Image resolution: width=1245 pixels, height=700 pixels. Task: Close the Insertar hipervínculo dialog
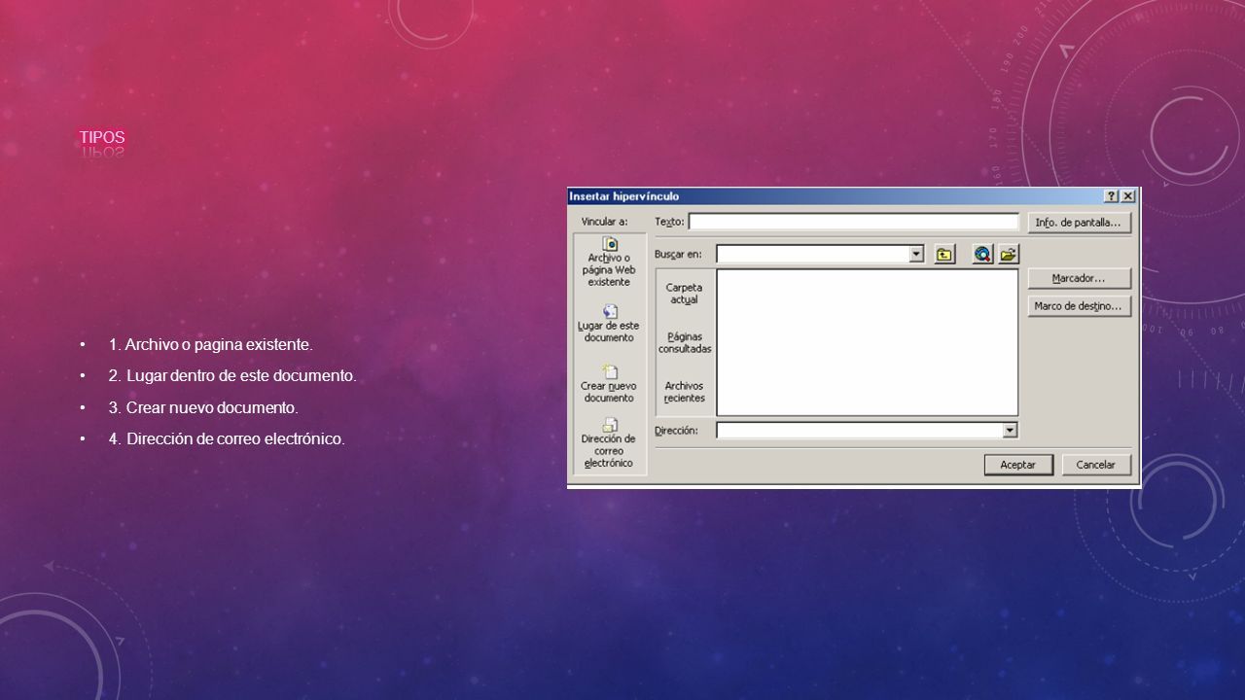click(x=1126, y=196)
